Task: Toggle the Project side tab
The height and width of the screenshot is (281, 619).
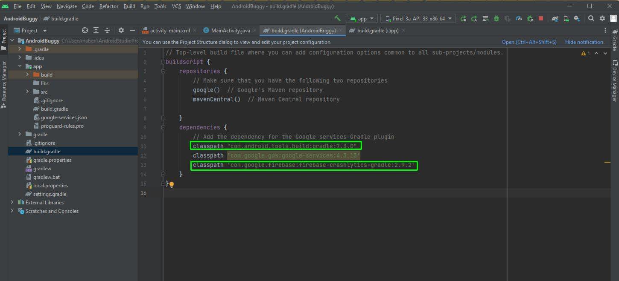Action: (x=4, y=39)
